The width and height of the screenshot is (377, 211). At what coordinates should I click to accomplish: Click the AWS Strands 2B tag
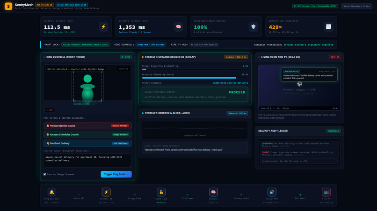point(44,5)
